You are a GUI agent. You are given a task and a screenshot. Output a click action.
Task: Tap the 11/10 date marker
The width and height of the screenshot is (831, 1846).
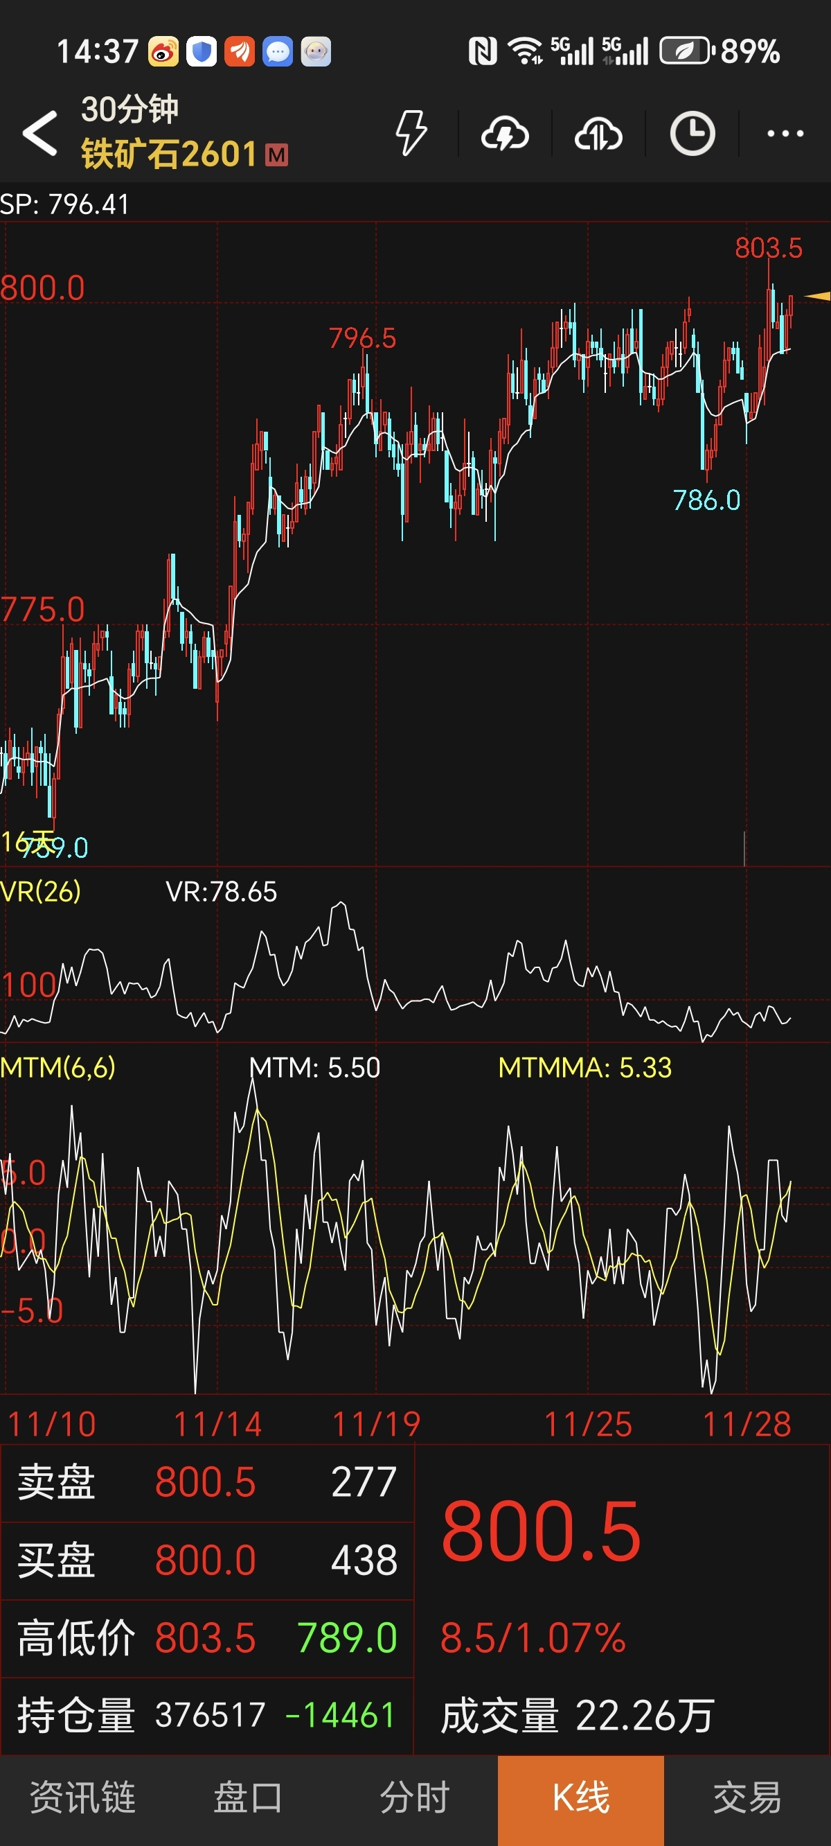click(x=51, y=1424)
